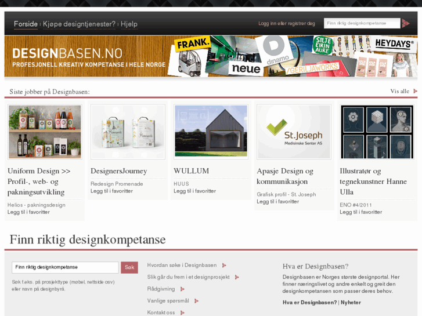Click Grafisk profil - St. Joseph link
The image size is (422, 316).
click(286, 194)
